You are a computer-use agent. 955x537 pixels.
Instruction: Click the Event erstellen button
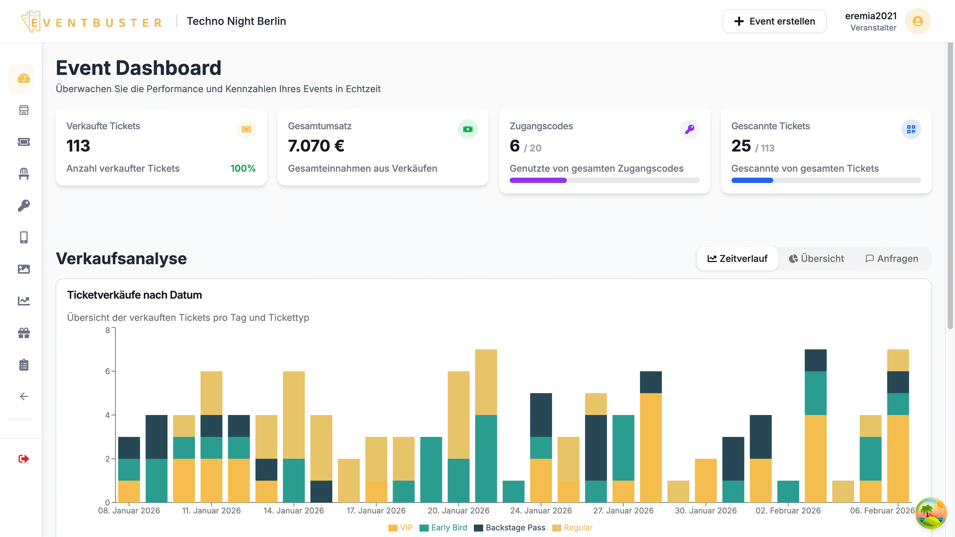774,21
